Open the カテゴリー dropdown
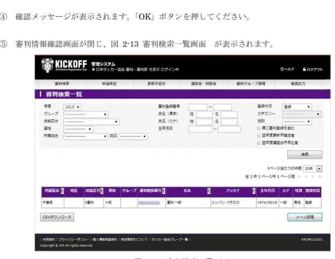 coord(302,114)
